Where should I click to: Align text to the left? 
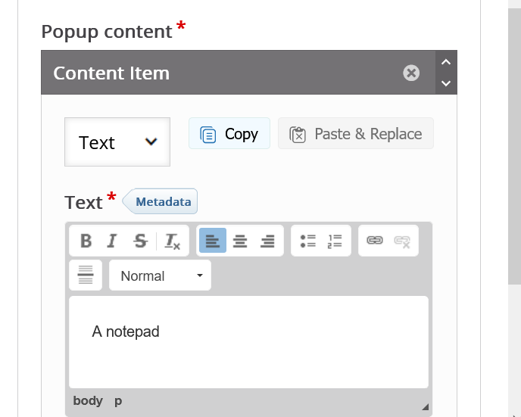[x=213, y=241]
